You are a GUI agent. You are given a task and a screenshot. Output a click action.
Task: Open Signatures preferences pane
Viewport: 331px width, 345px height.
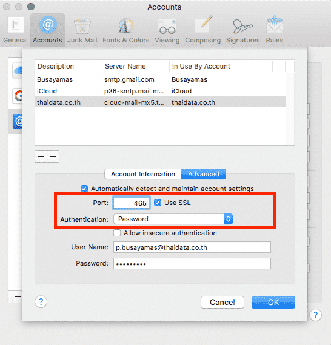click(243, 30)
